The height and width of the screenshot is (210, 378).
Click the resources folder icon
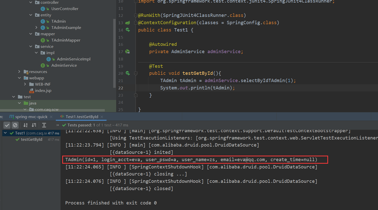click(x=26, y=72)
